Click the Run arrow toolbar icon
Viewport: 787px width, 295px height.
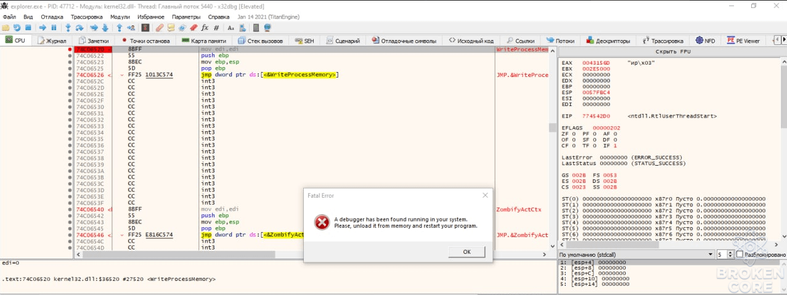(x=43, y=28)
